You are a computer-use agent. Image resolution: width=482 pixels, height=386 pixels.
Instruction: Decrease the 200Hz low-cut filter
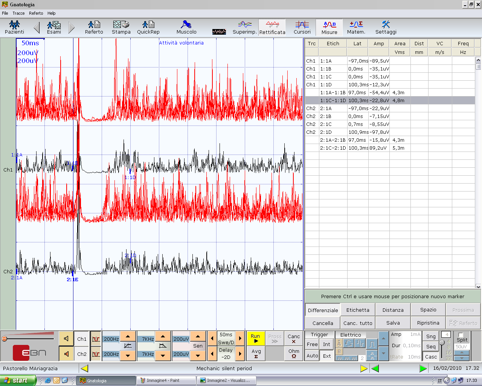(128, 355)
